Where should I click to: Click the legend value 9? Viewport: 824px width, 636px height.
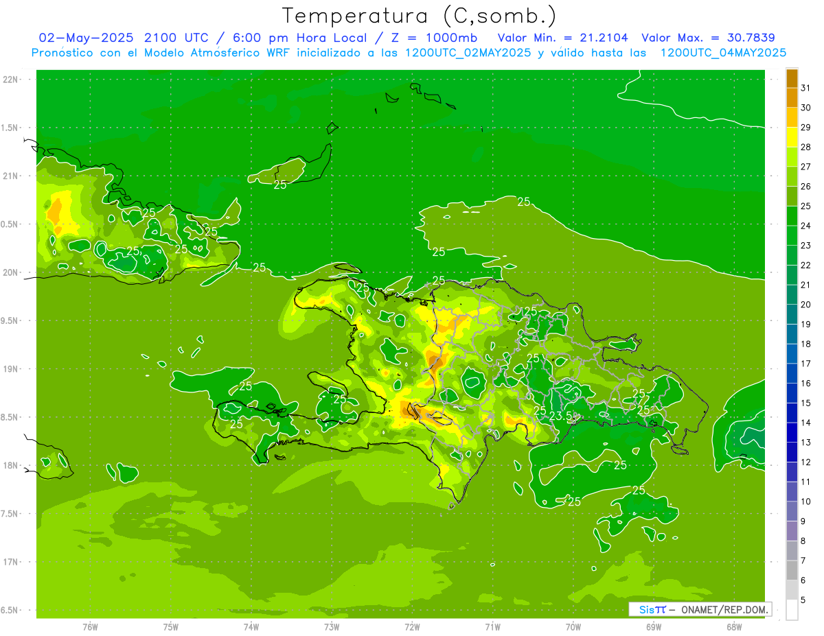tap(803, 522)
